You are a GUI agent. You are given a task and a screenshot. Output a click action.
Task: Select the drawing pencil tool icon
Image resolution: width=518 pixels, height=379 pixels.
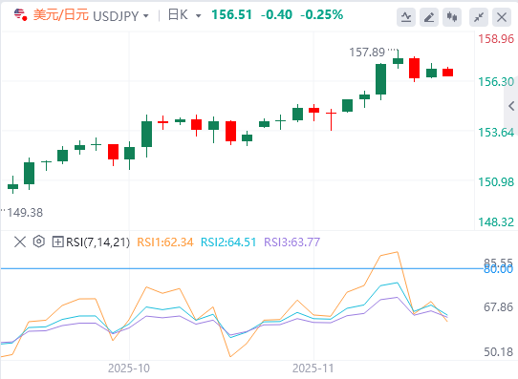429,17
